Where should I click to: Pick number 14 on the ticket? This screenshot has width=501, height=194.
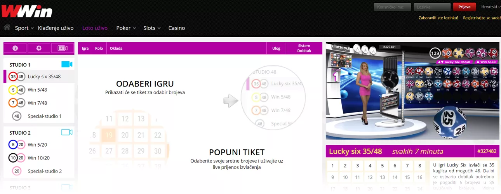(395, 177)
